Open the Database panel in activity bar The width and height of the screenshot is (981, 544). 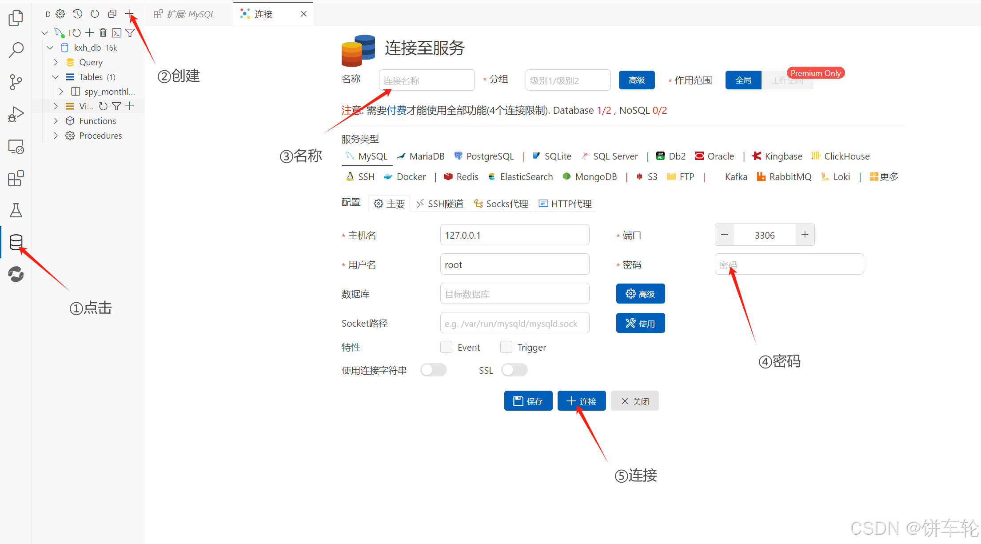pyautogui.click(x=16, y=242)
